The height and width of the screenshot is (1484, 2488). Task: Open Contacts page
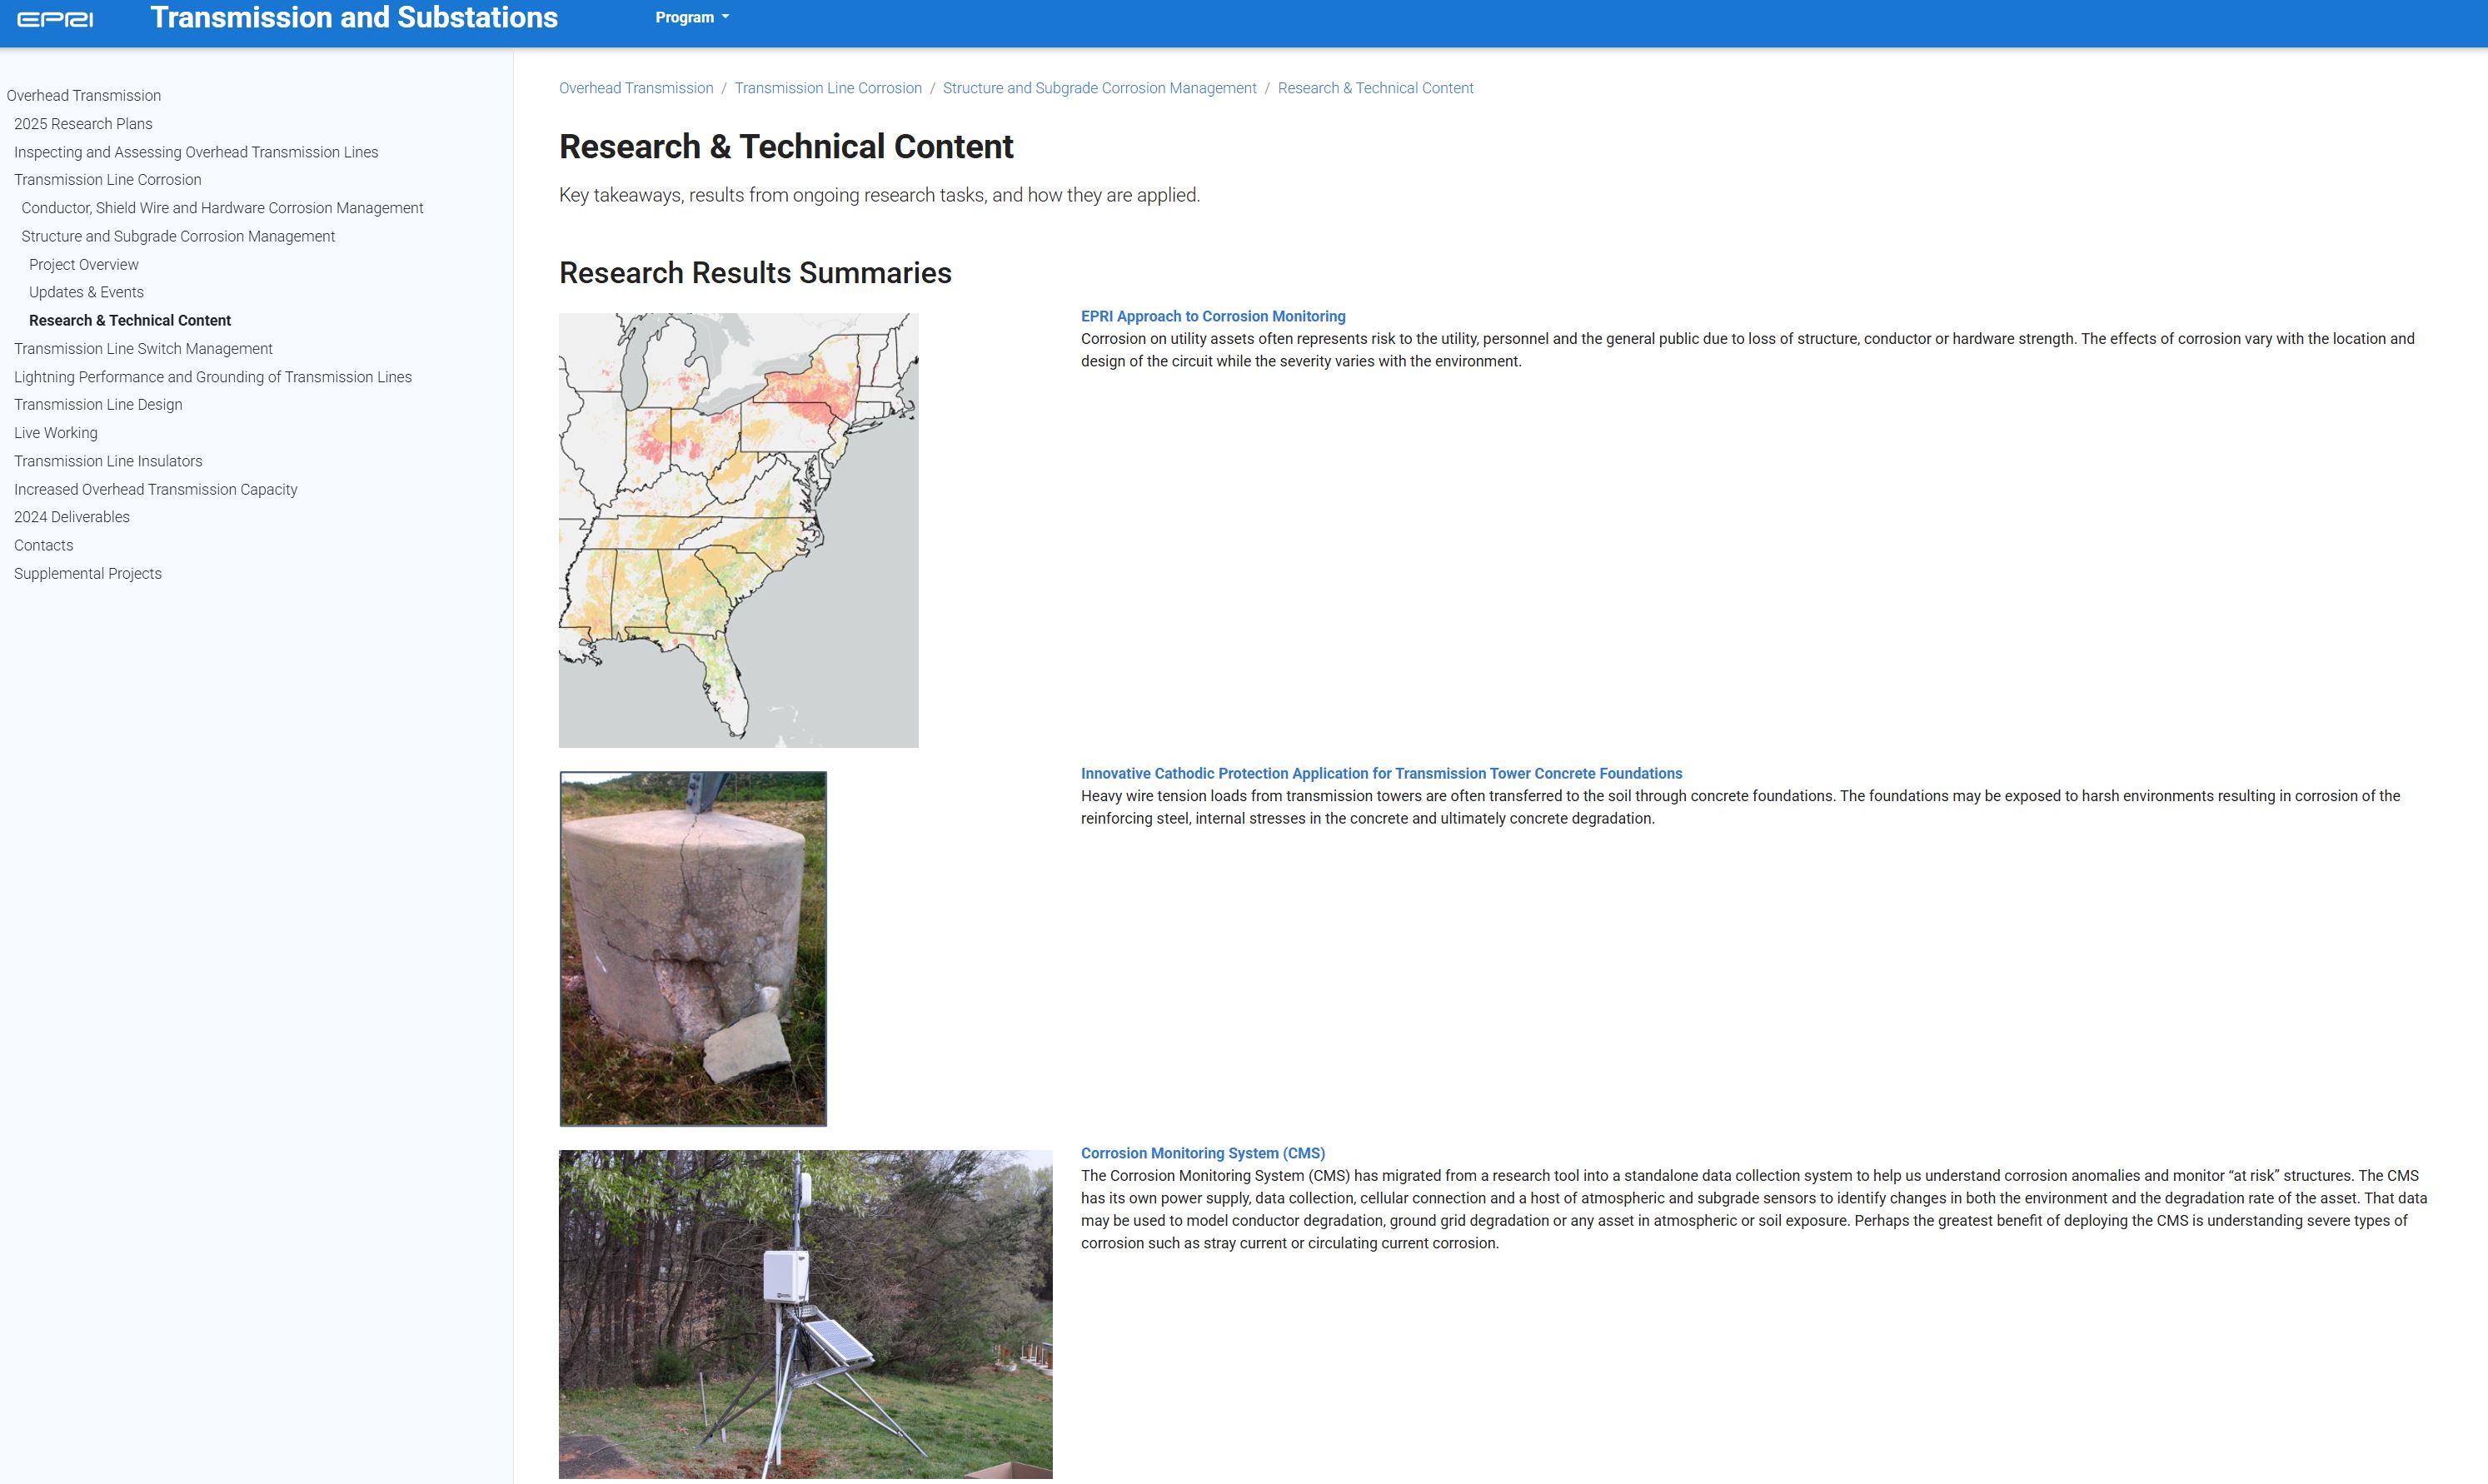tap(44, 545)
